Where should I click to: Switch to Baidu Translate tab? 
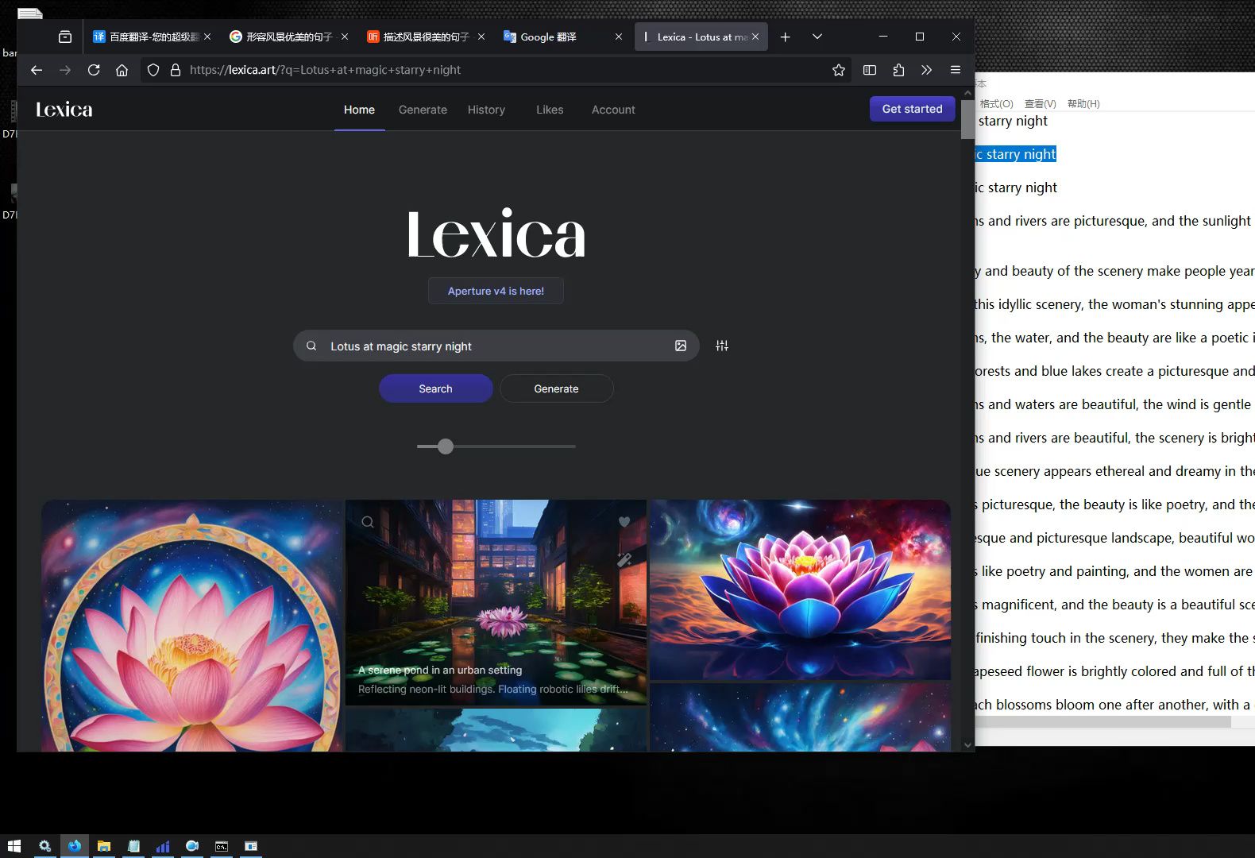pos(153,37)
